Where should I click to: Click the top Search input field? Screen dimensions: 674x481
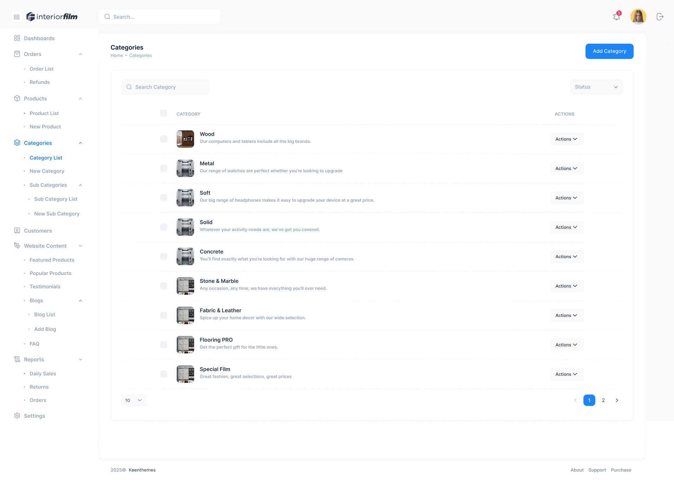160,17
